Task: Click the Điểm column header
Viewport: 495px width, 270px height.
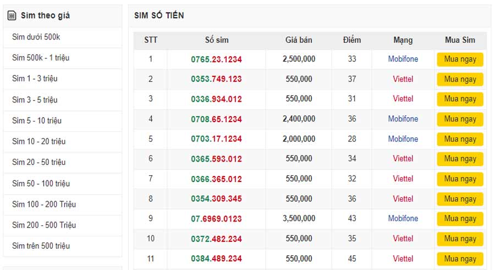Action: [x=351, y=40]
